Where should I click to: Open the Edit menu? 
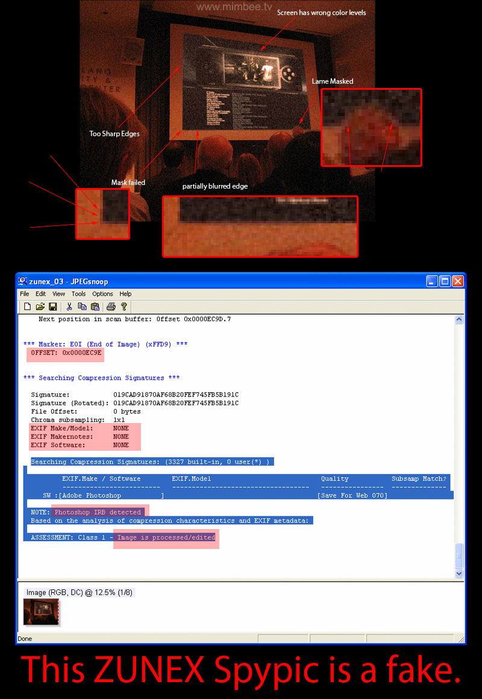click(x=40, y=294)
